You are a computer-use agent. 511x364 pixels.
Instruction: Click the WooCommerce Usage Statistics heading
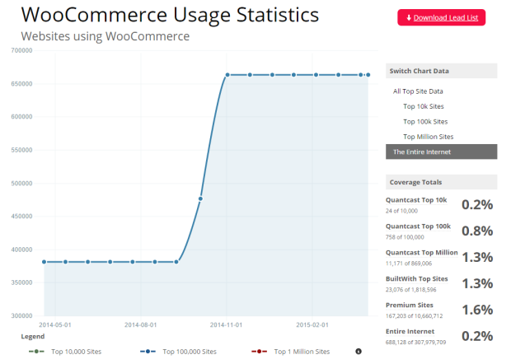tap(170, 15)
